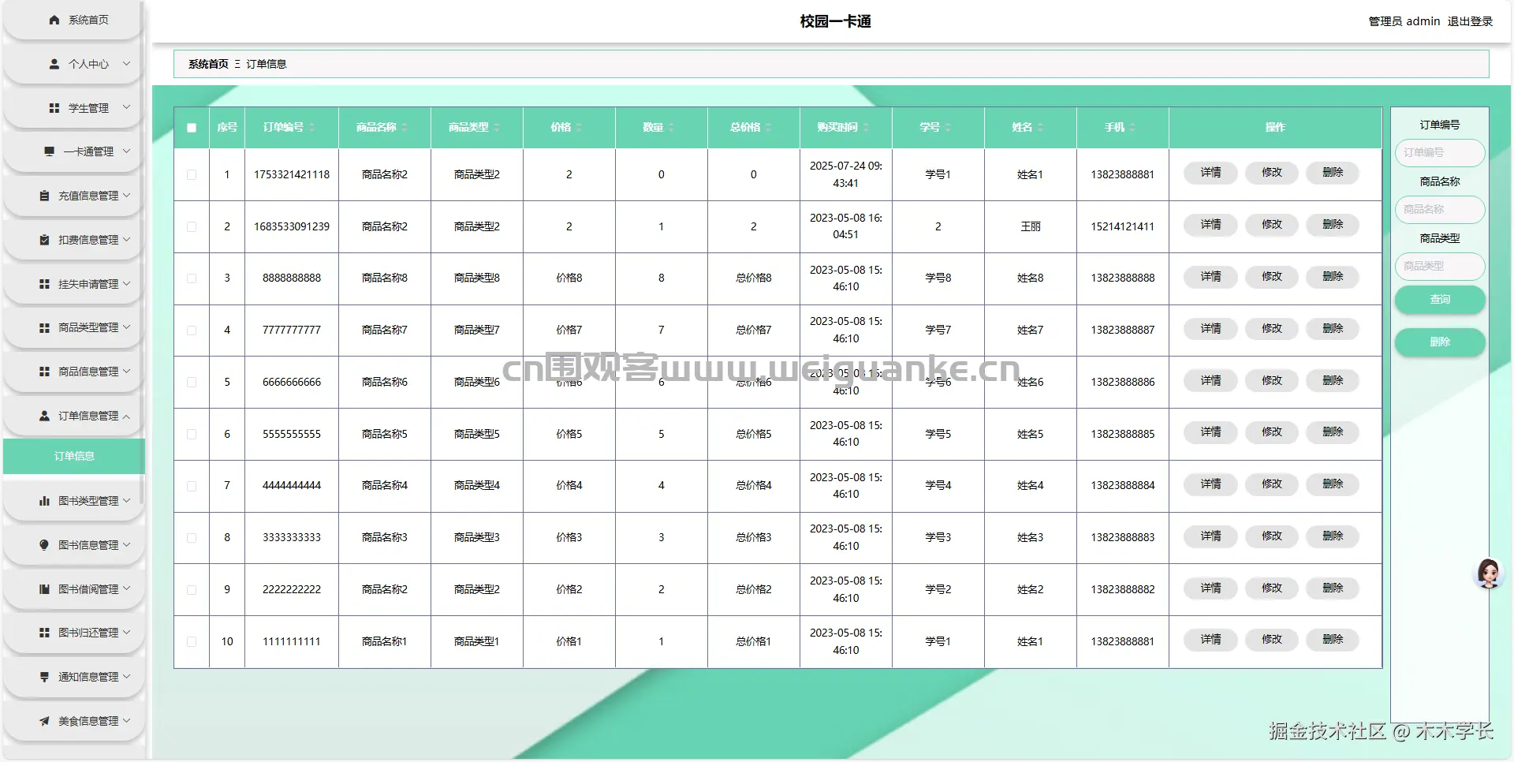Click the green 删除 batch delete button
1514x762 pixels.
coord(1440,342)
